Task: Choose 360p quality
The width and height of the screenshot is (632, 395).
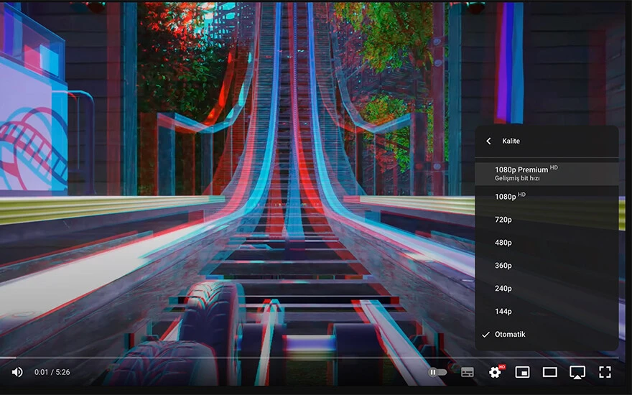Action: click(x=547, y=266)
